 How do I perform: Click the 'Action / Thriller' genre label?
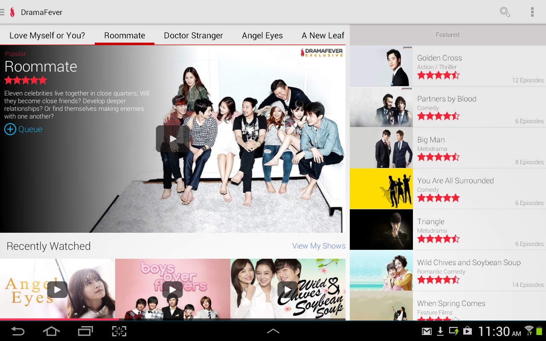click(x=437, y=67)
